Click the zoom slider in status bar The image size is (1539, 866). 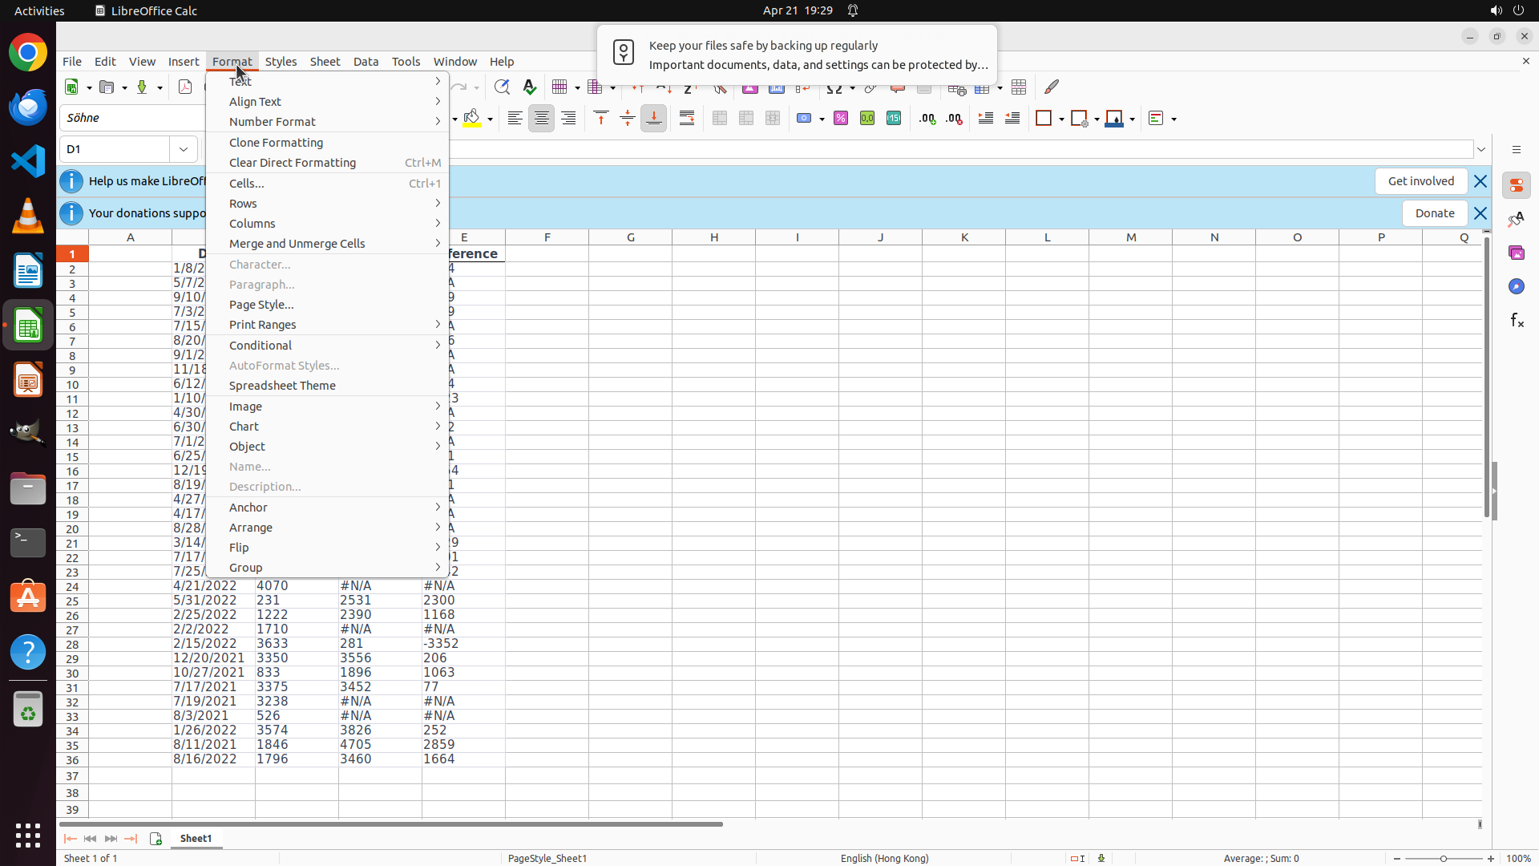(x=1444, y=859)
